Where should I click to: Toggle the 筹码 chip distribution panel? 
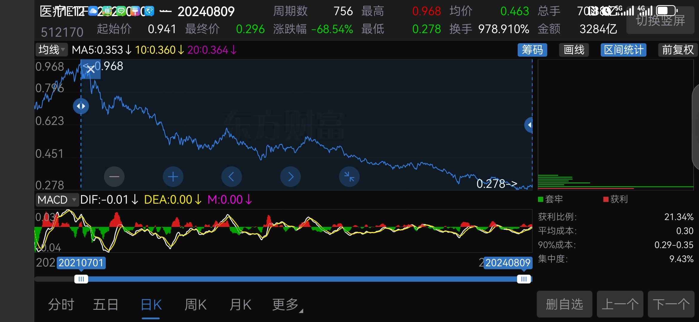coord(532,50)
